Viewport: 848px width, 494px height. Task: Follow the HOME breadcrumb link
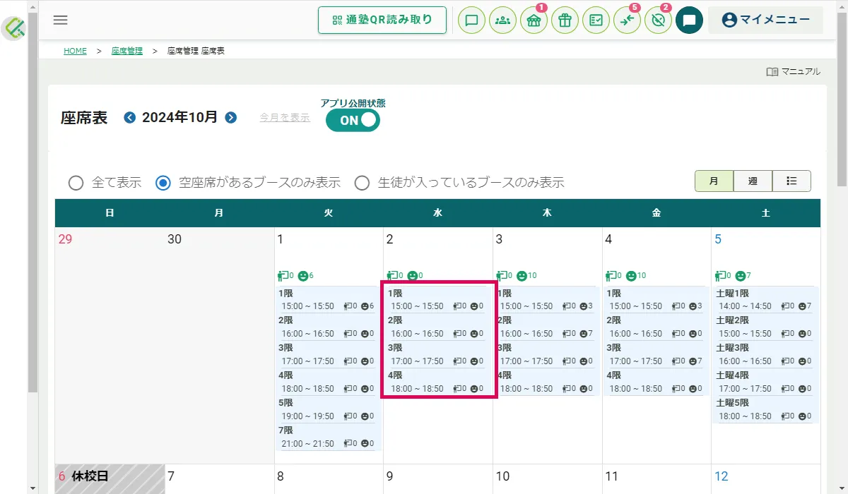(x=75, y=51)
